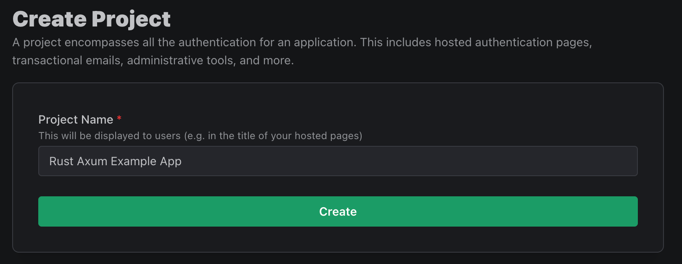This screenshot has width=682, height=264.
Task: Click the 'A project encompasses' description paragraph
Action: (302, 51)
